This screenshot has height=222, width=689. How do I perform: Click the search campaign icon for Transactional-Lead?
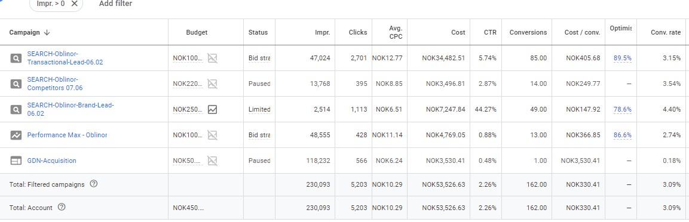click(x=16, y=58)
